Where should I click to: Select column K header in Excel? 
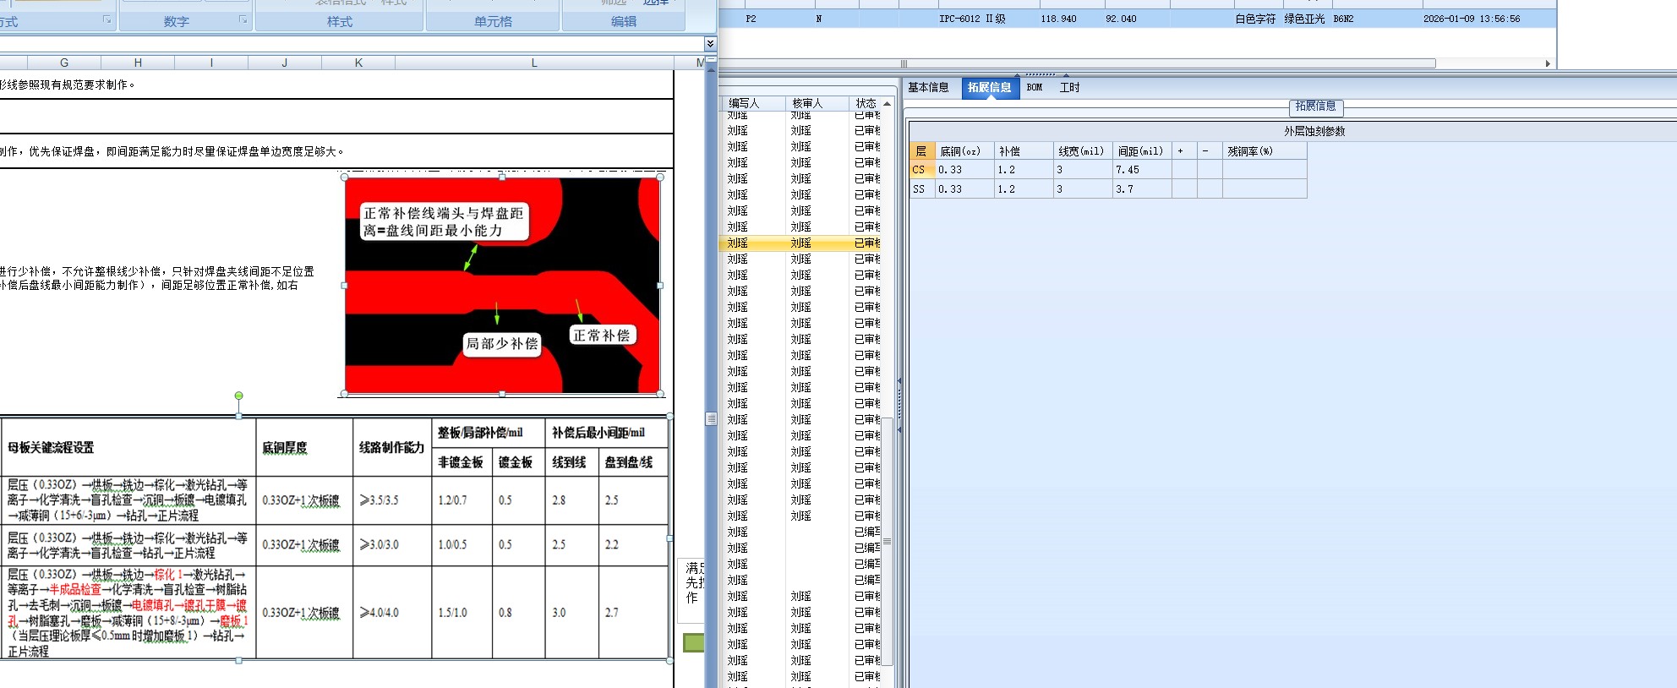[x=358, y=63]
